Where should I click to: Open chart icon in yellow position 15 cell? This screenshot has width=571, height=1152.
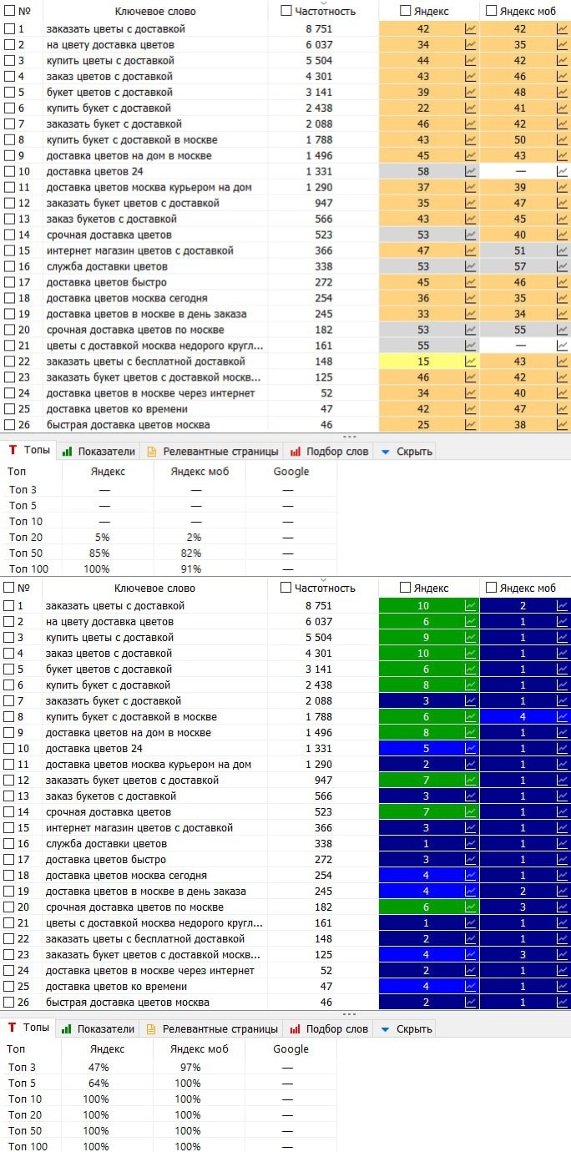tap(471, 361)
